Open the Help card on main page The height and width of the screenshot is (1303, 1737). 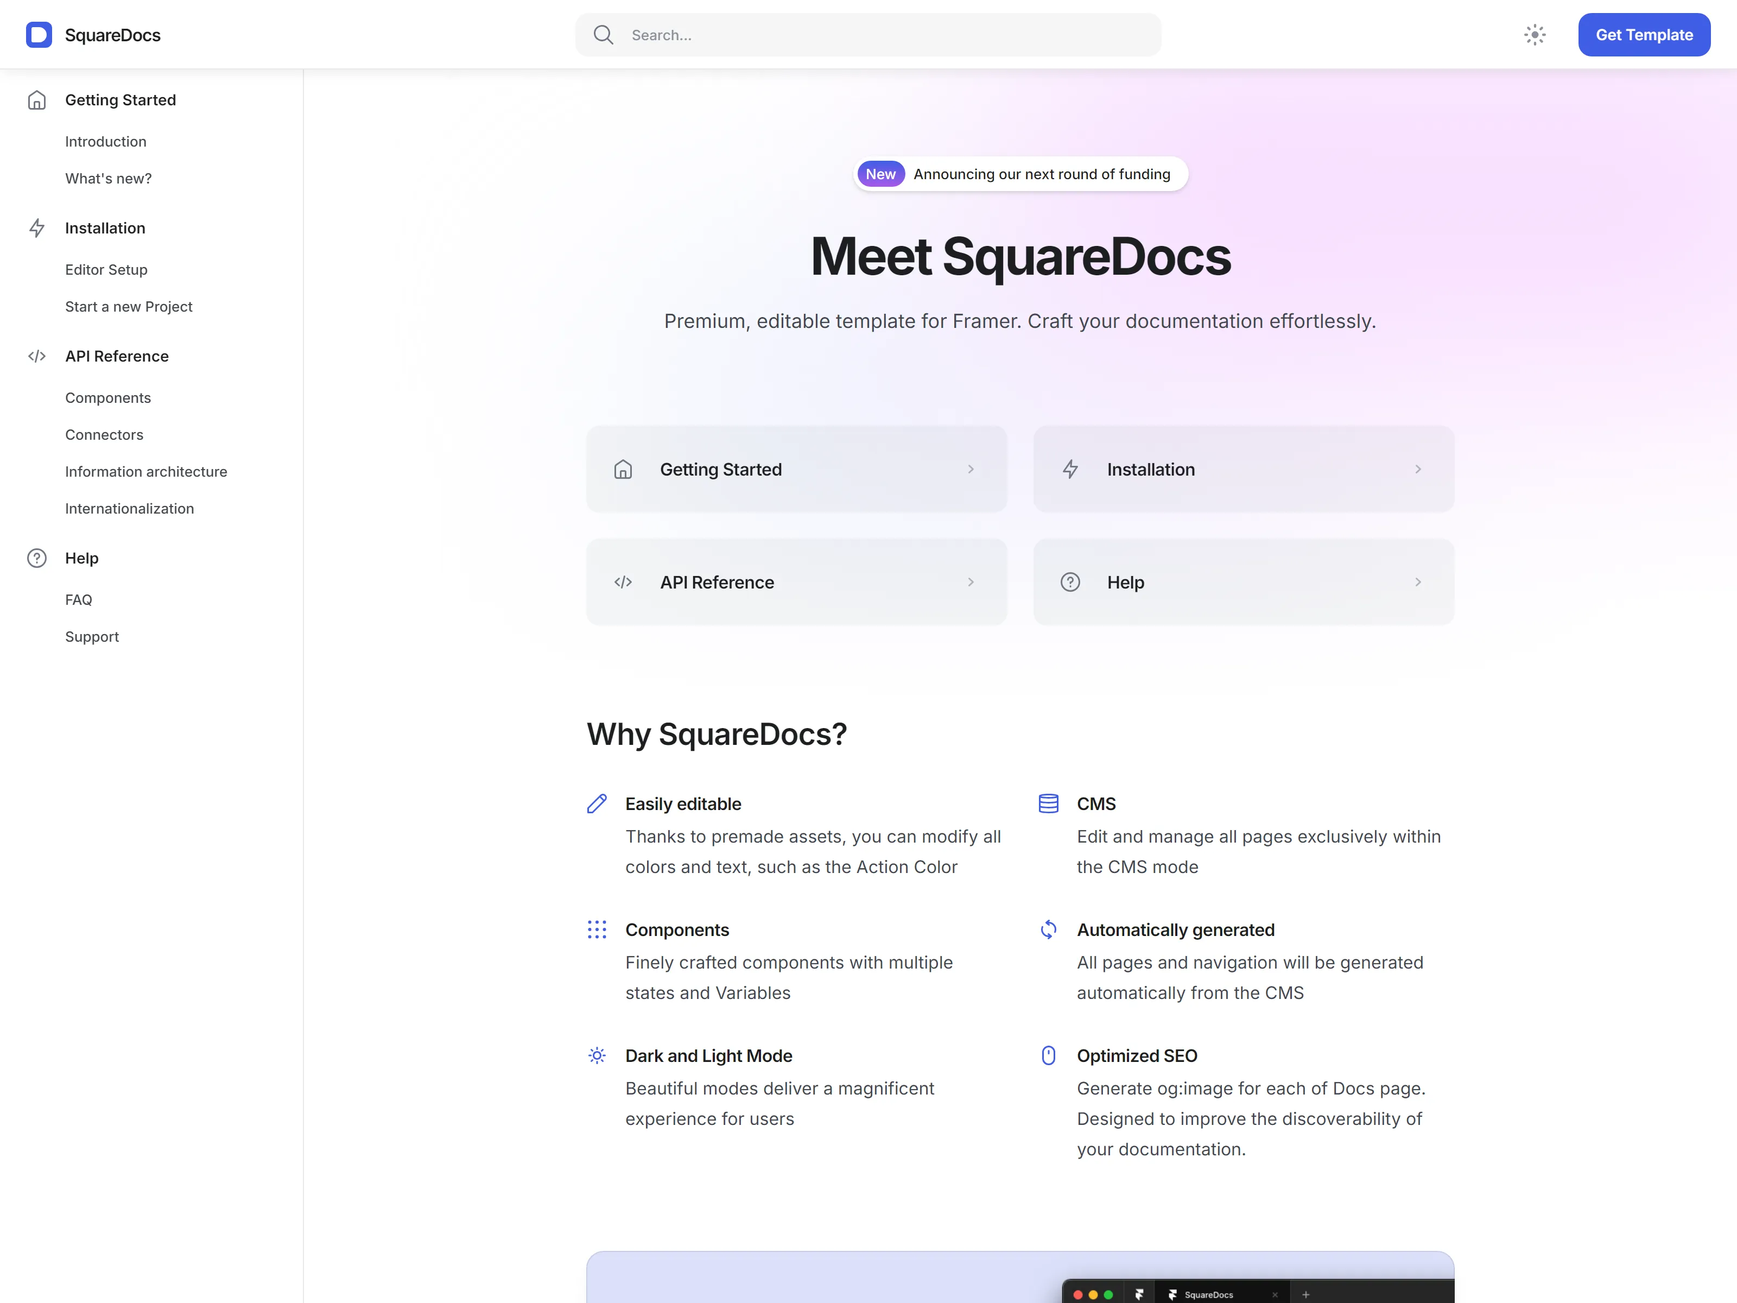point(1243,583)
